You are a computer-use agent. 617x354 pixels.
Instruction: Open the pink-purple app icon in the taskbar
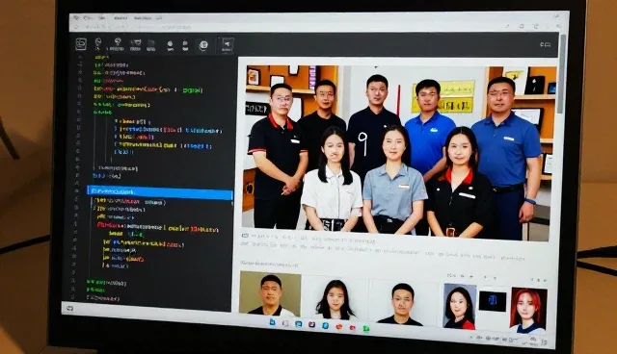click(311, 324)
